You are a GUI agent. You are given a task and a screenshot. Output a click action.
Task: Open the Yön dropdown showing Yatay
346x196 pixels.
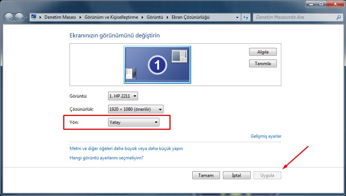134,122
